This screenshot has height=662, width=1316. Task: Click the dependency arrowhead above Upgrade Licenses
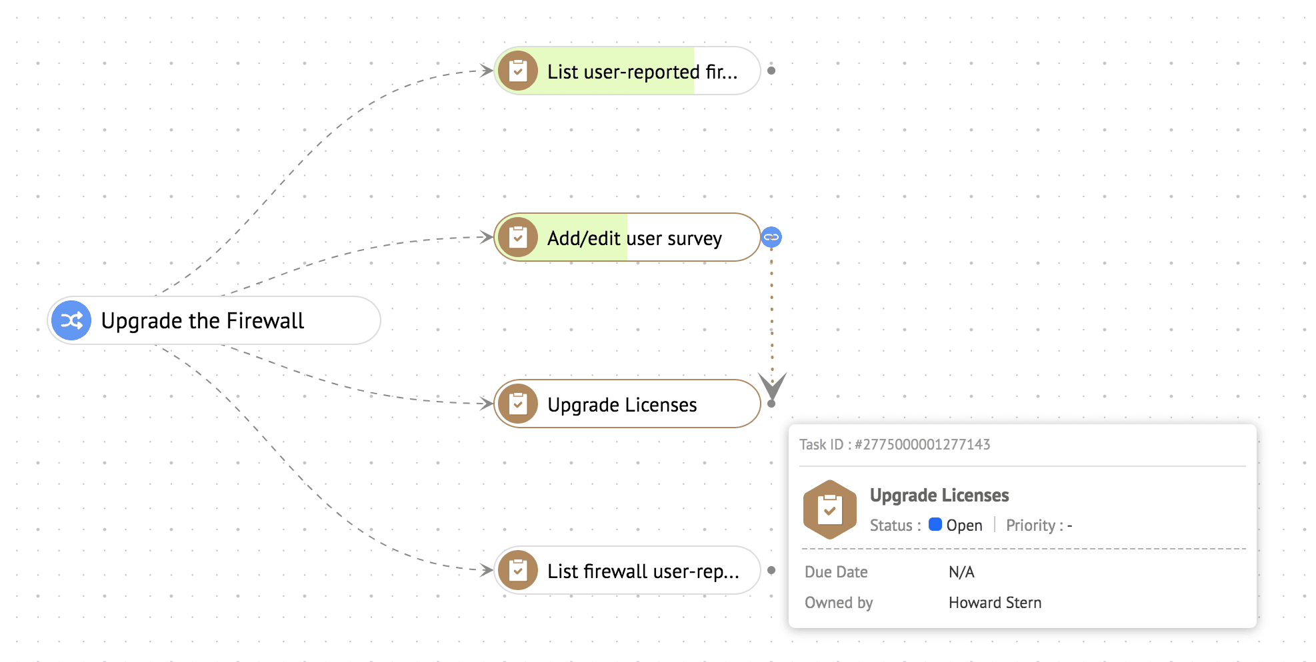772,384
